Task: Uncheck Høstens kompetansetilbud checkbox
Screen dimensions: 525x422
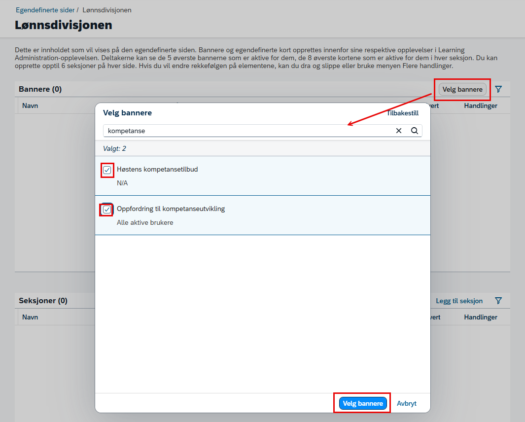Action: click(107, 170)
